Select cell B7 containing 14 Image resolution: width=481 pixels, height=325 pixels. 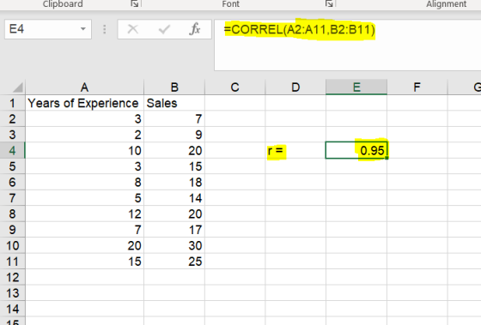(174, 198)
